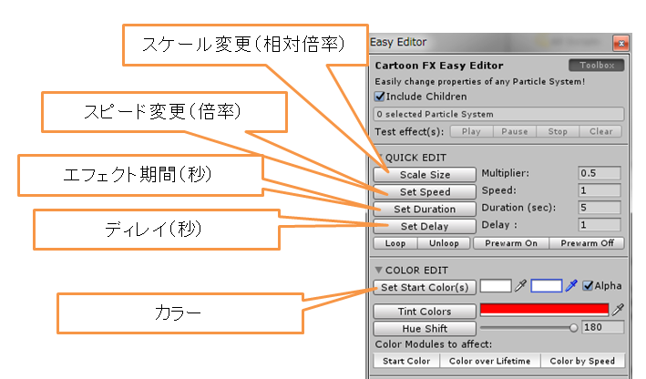This screenshot has height=379, width=646.
Task: Turn Prewarm On
Action: point(511,243)
